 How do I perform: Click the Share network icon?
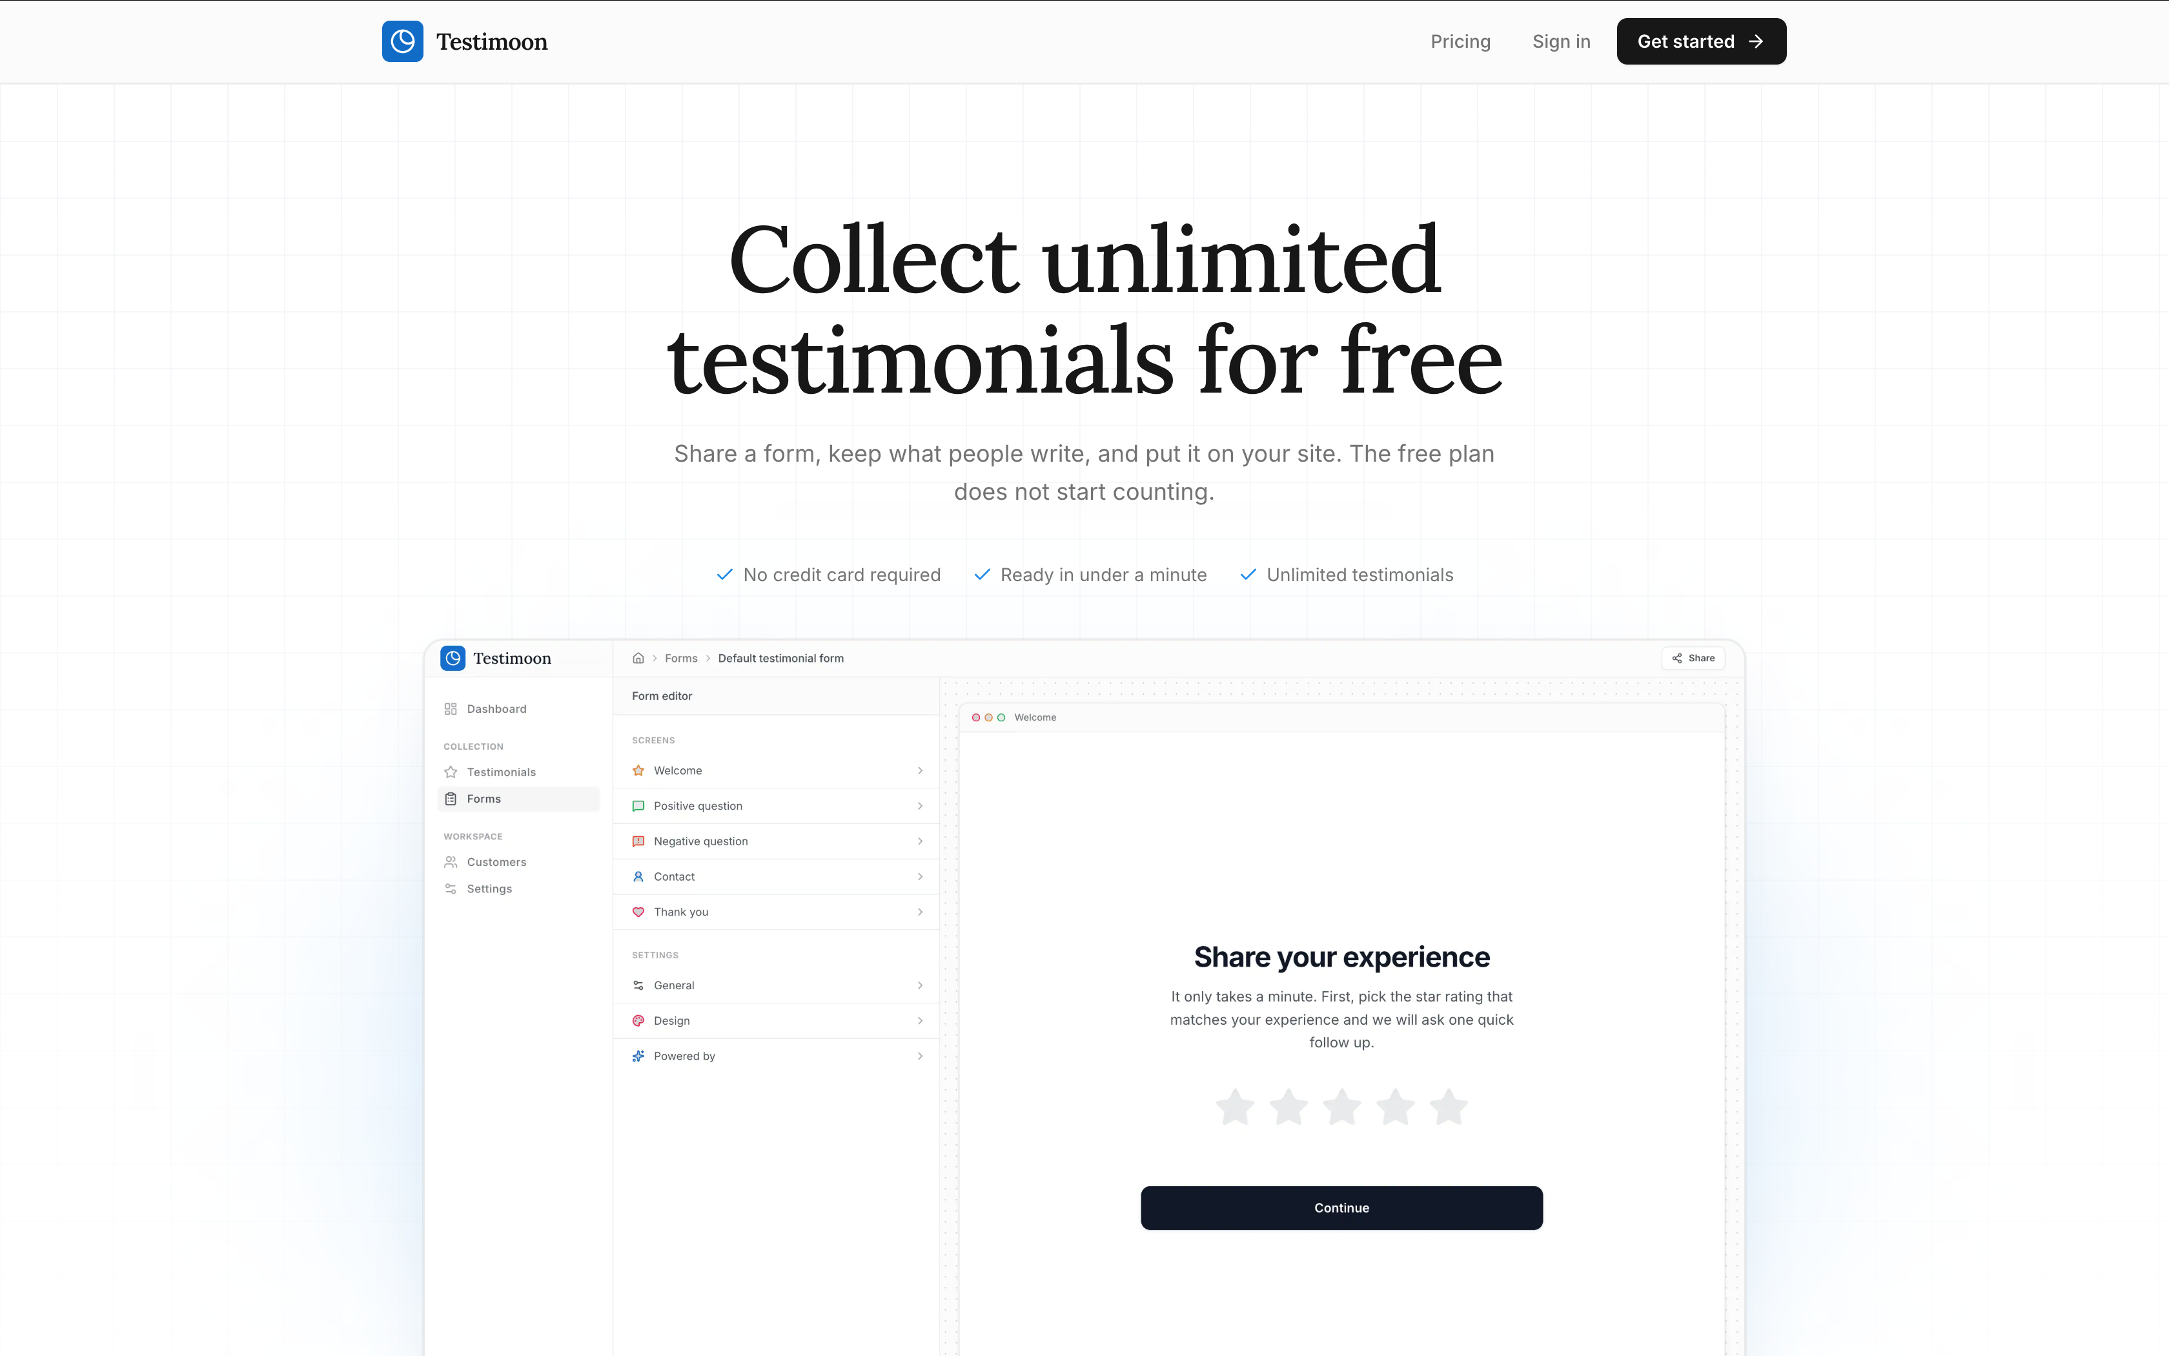pos(1677,658)
